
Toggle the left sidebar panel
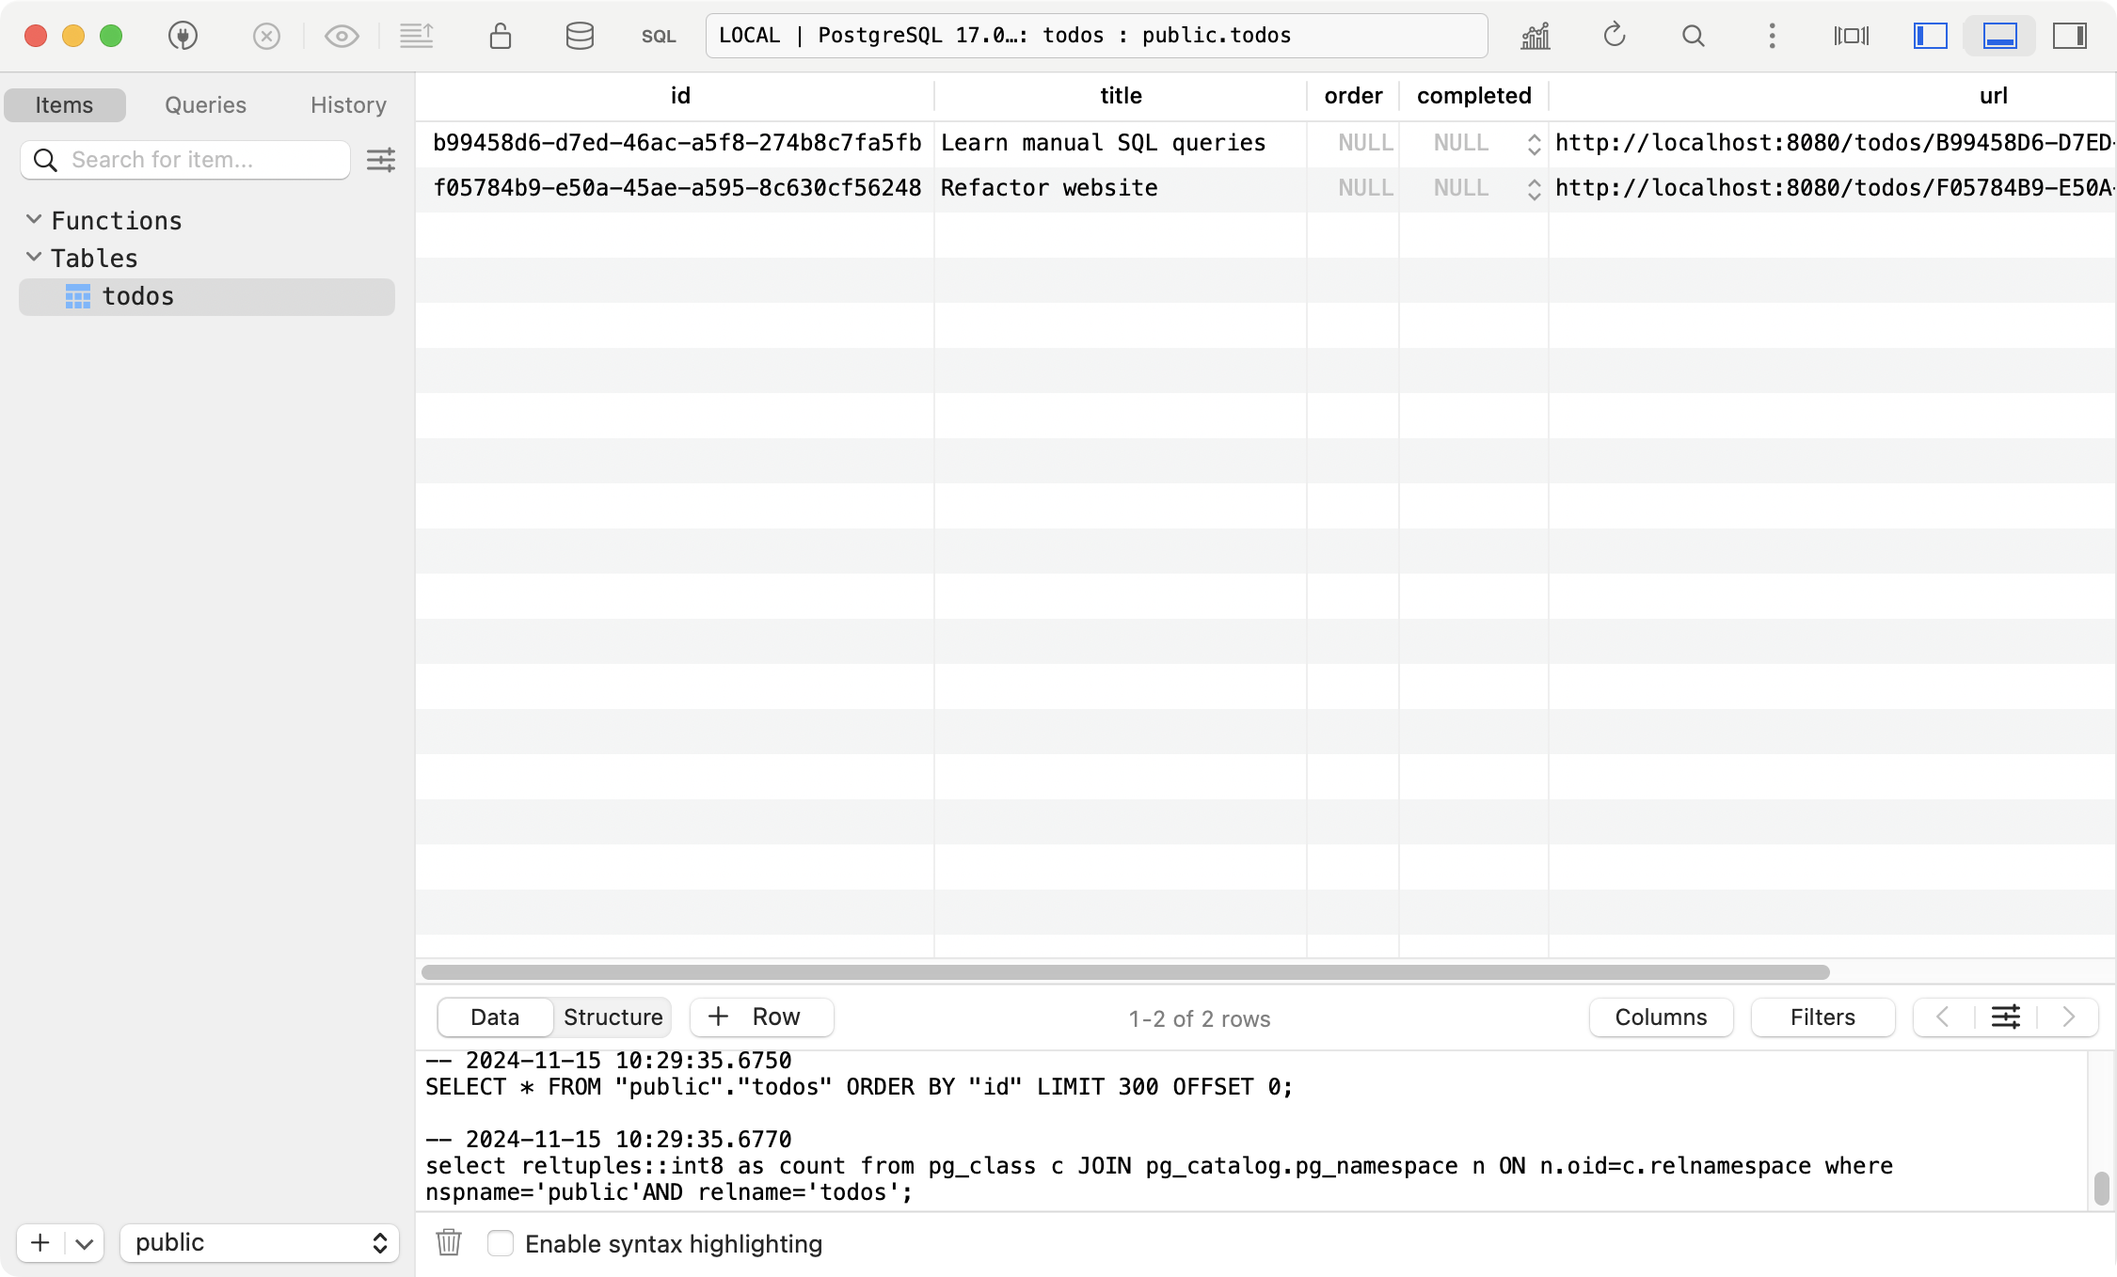[x=1930, y=36]
